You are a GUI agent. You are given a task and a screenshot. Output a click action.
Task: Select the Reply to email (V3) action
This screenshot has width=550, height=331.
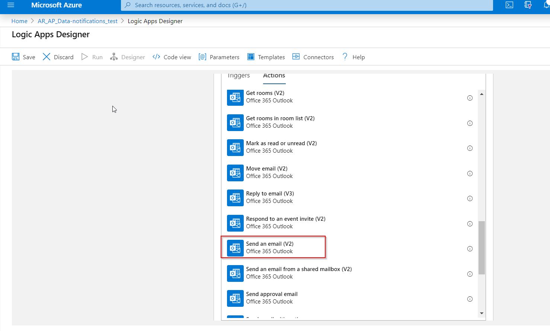pos(350,198)
